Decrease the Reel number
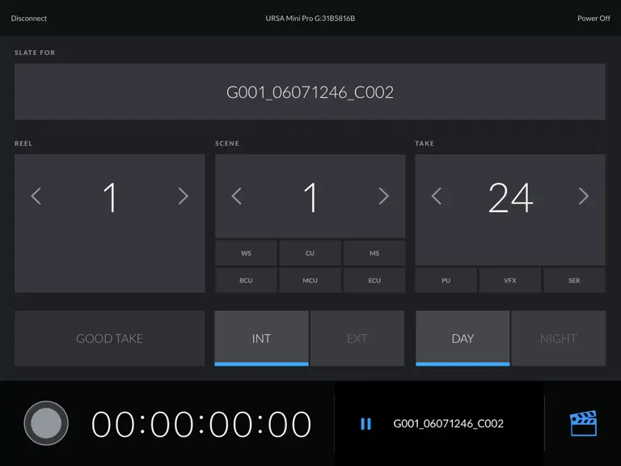 [36, 196]
